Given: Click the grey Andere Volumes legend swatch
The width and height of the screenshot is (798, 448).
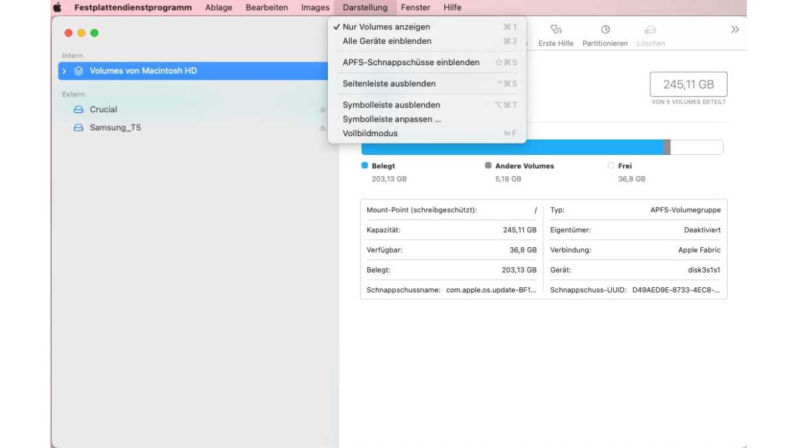Looking at the screenshot, I should [x=488, y=166].
